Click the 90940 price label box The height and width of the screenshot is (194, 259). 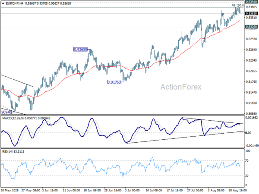[x=6, y=112]
